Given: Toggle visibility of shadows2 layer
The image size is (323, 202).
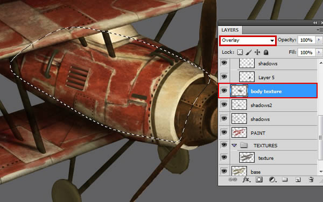Looking at the screenshot, I should 224,104.
